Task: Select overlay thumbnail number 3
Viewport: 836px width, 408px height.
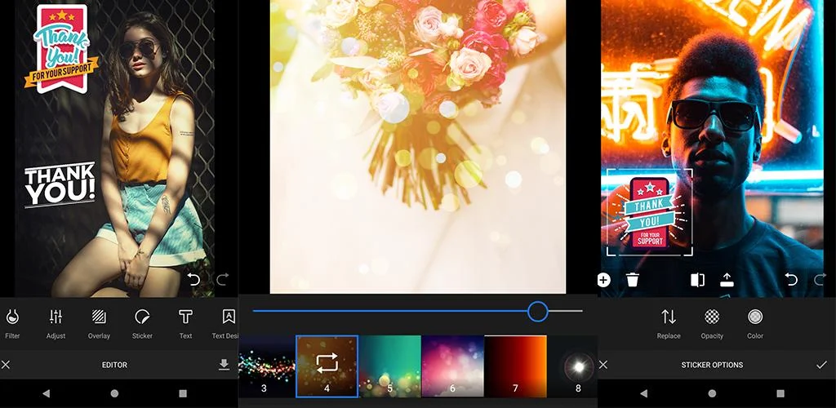Action: (266, 366)
